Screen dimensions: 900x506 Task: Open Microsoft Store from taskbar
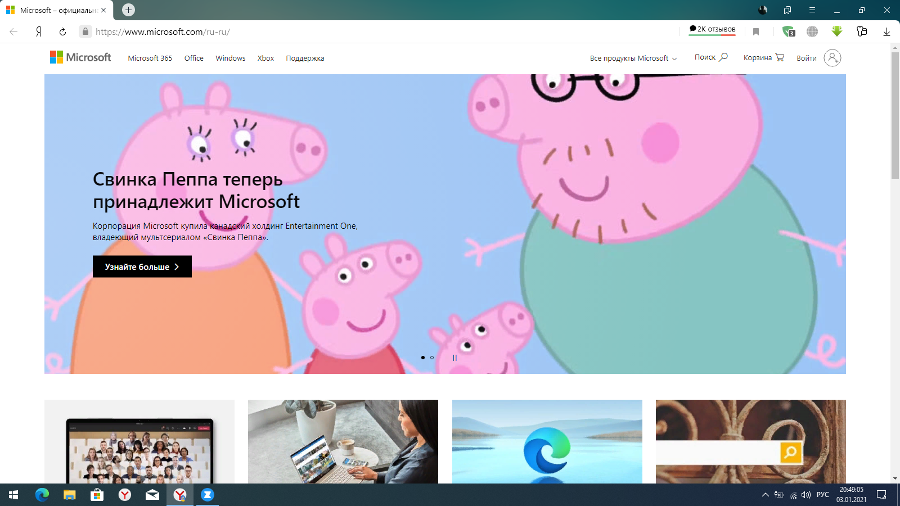coord(97,495)
